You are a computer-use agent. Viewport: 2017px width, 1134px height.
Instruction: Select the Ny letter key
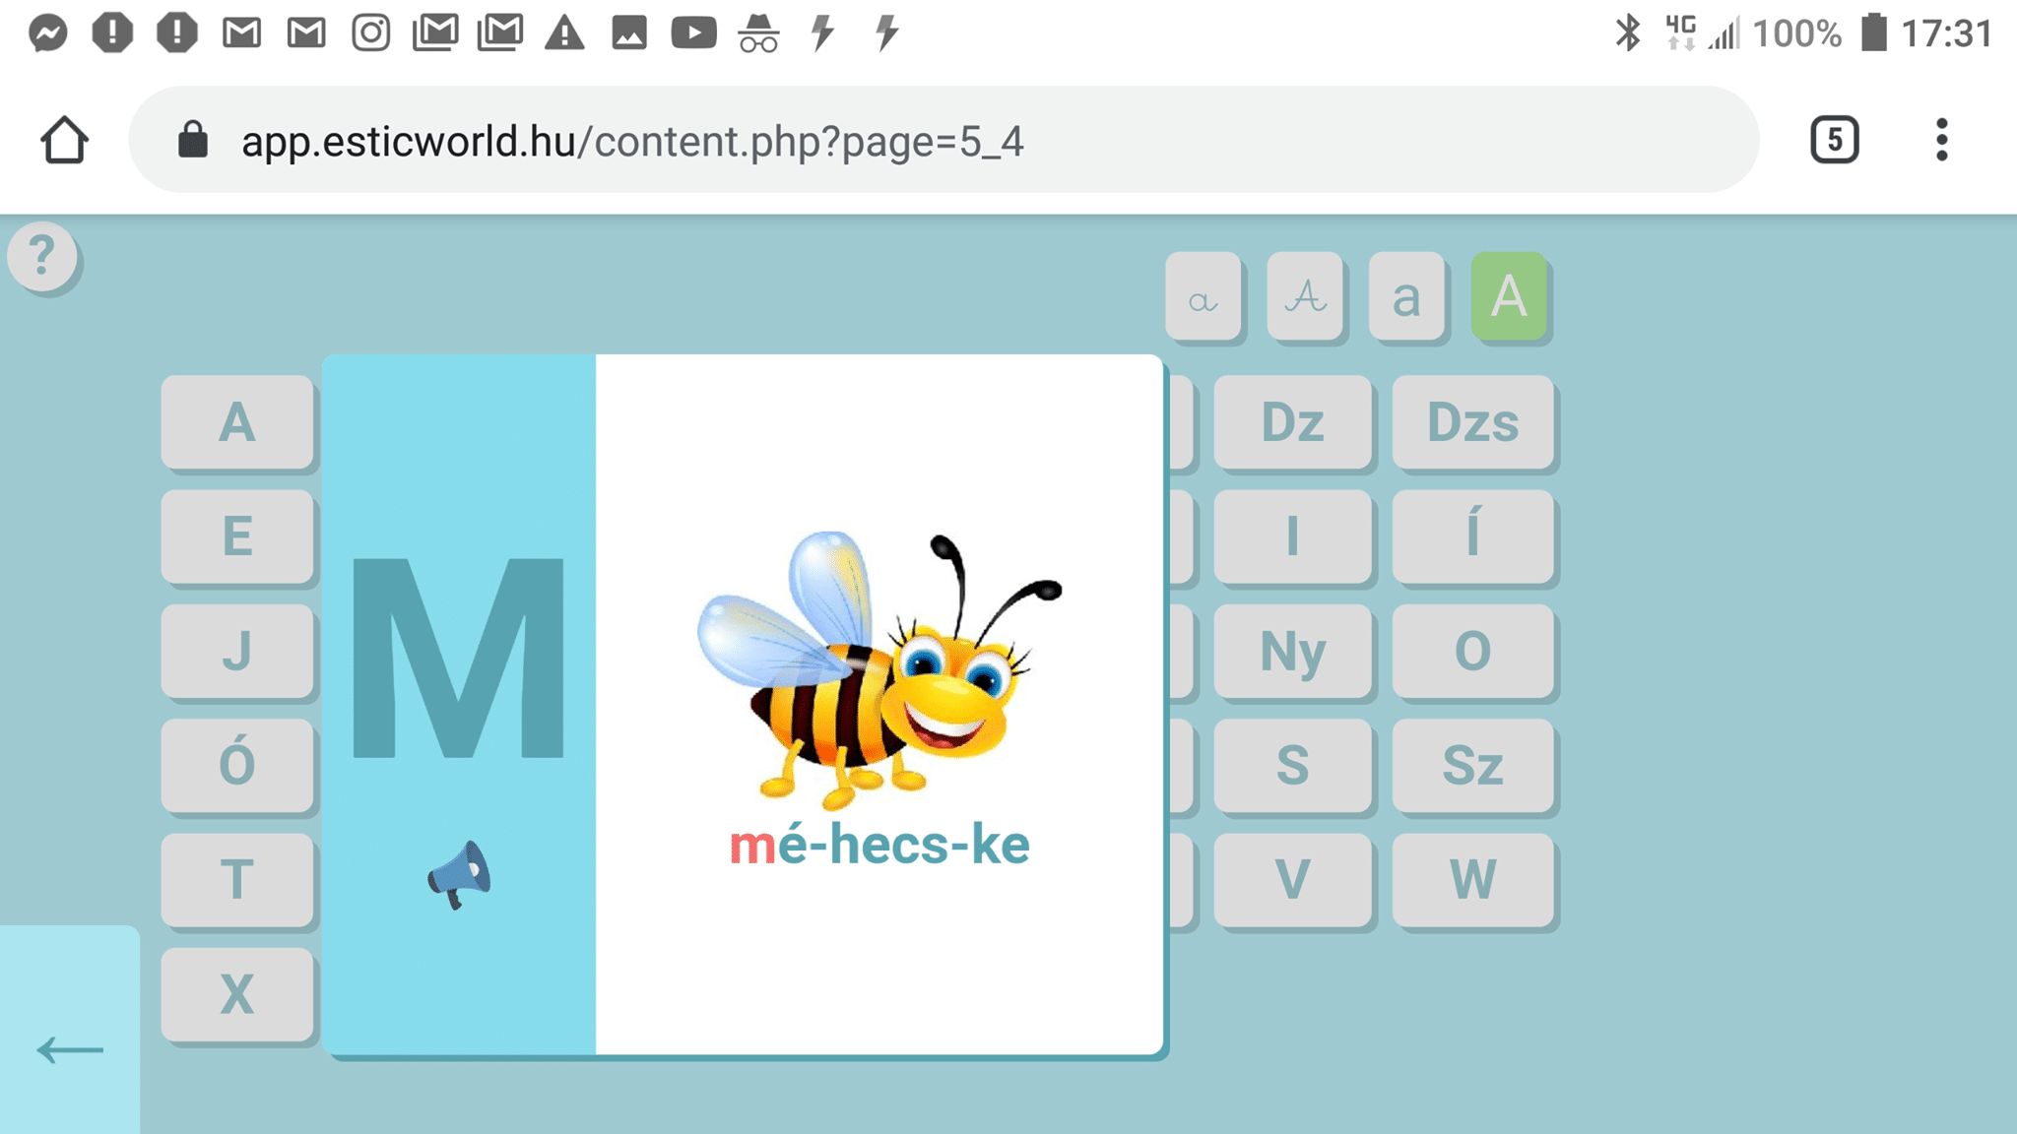click(1292, 651)
